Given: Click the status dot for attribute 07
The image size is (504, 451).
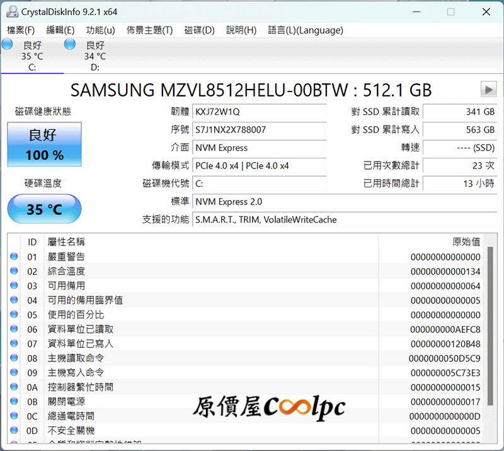Looking at the screenshot, I should click(14, 343).
